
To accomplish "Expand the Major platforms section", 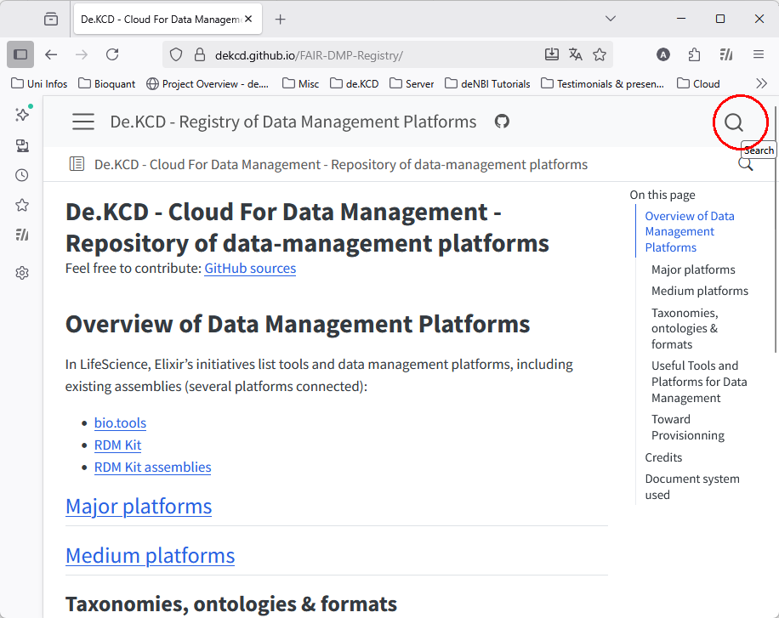I will point(139,507).
